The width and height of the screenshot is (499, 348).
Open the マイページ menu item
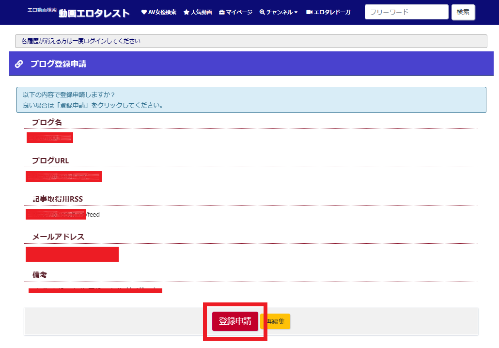point(239,12)
